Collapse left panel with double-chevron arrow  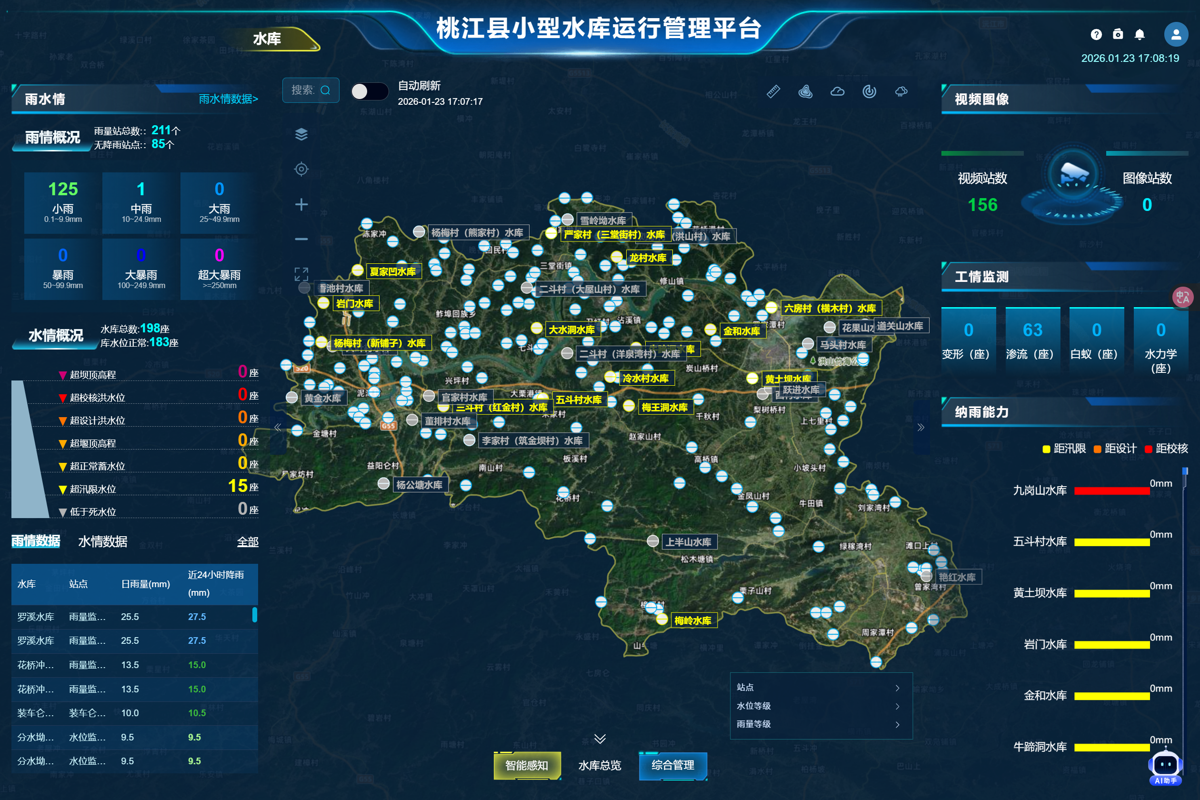(278, 428)
